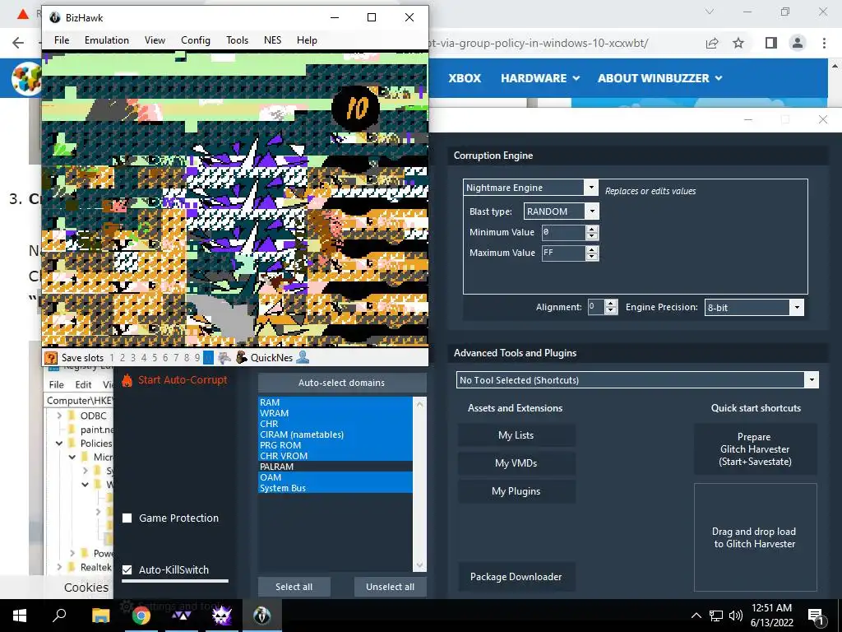Click the three-triangle app icon in taskbar
The image size is (842, 632).
(x=182, y=616)
